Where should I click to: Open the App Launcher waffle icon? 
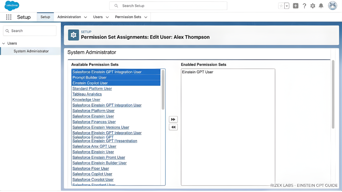click(9, 17)
